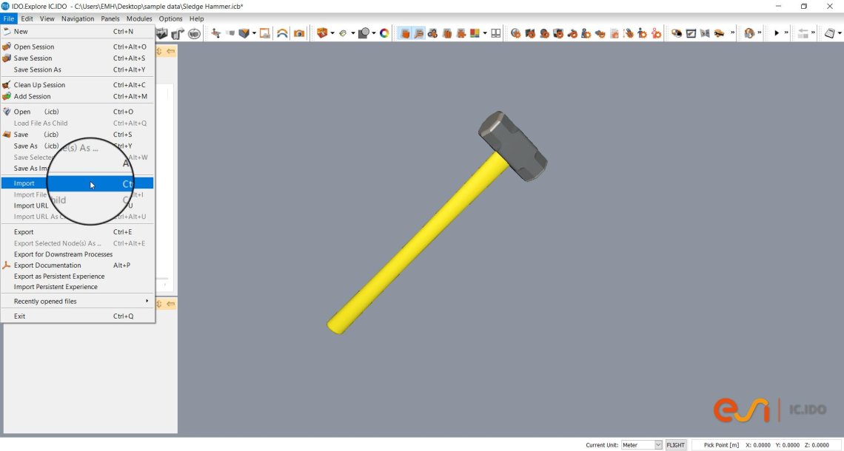Click the Z: 0.0000 coordinate readout
This screenshot has height=451, width=844.
coord(817,445)
